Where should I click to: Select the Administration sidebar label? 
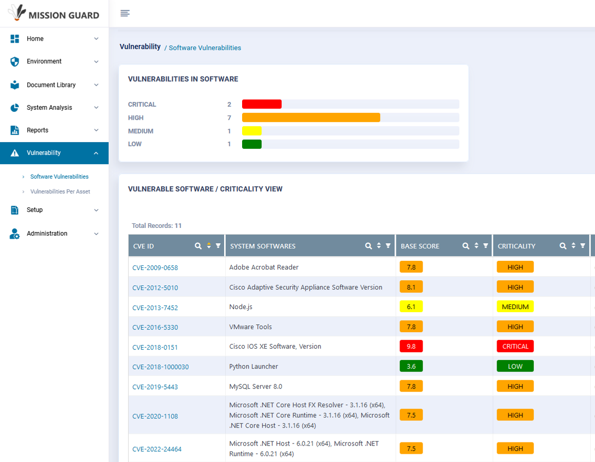47,234
